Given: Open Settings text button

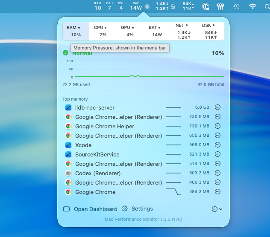Looking at the screenshot, I should [142, 208].
